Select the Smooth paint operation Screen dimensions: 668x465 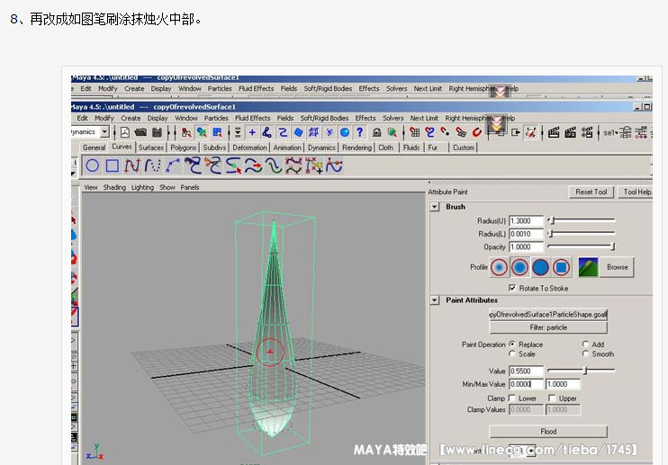pos(586,354)
